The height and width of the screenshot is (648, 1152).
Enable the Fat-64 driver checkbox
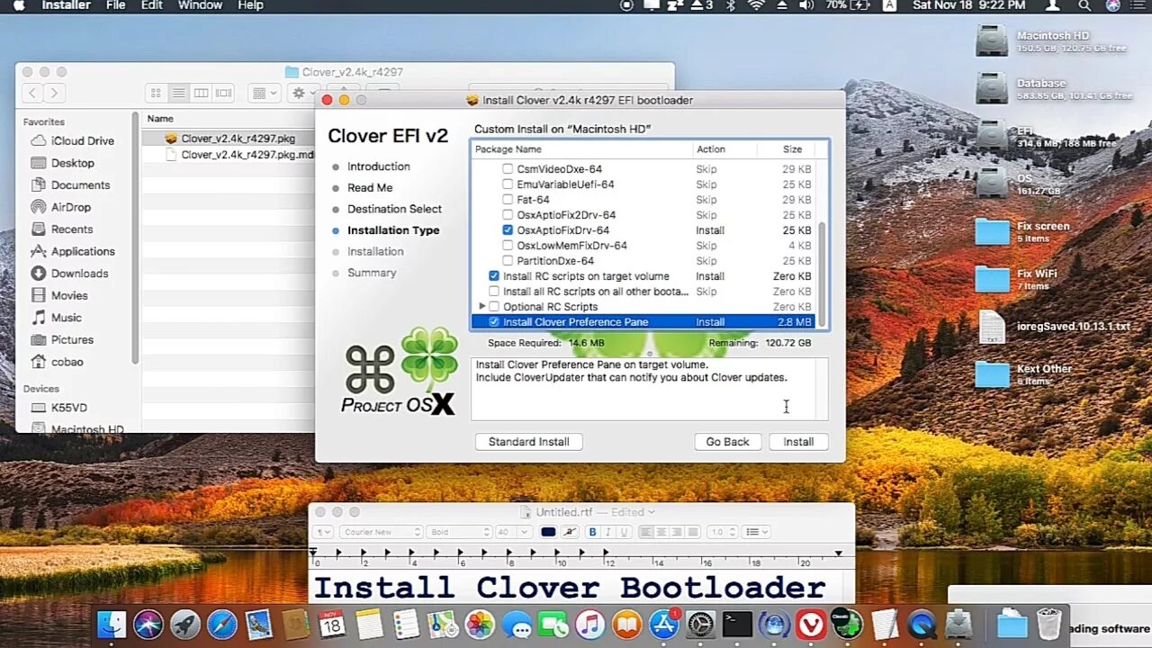point(508,200)
